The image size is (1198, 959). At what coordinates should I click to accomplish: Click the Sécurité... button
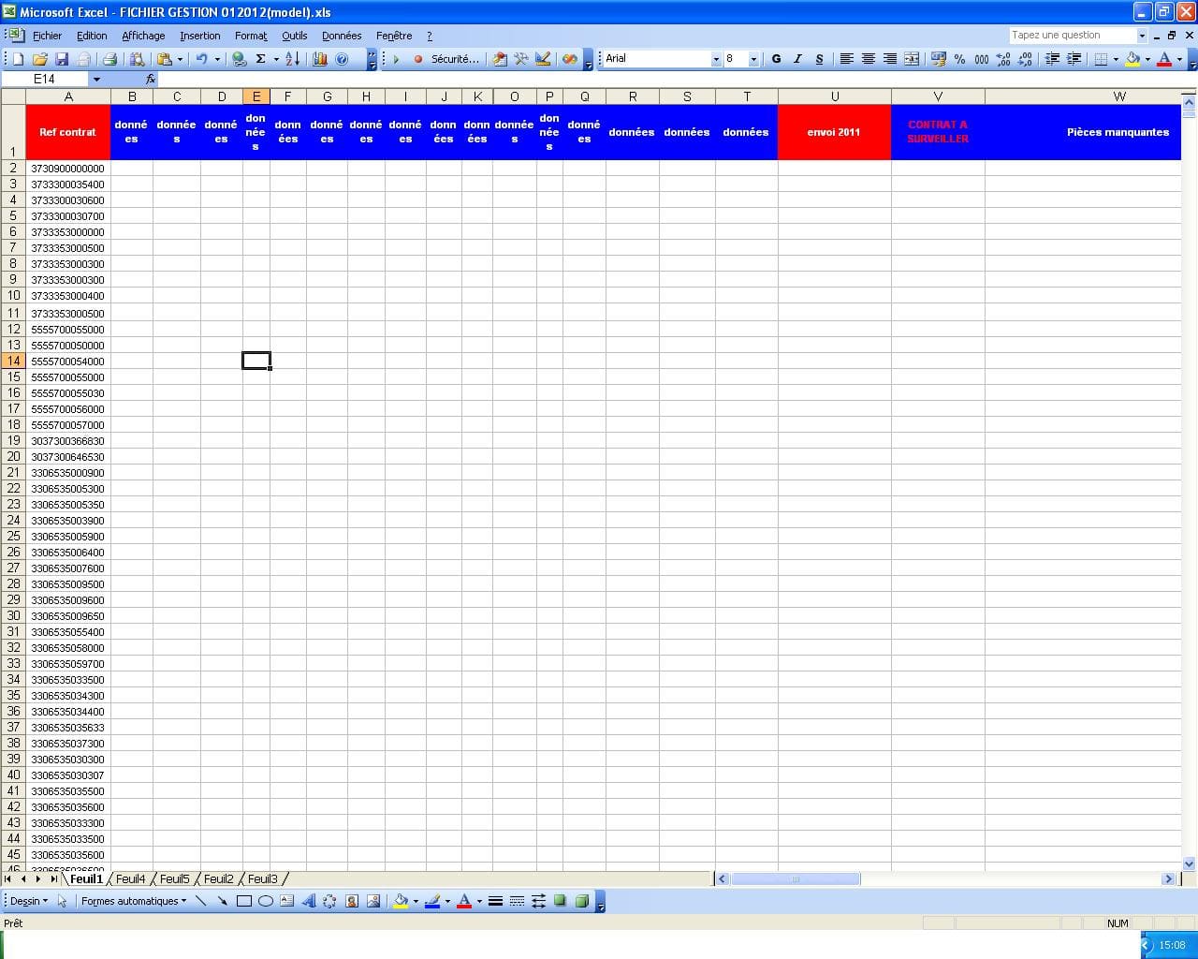tap(455, 59)
